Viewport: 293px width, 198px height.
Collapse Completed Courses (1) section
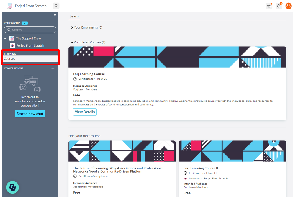pyautogui.click(x=88, y=42)
